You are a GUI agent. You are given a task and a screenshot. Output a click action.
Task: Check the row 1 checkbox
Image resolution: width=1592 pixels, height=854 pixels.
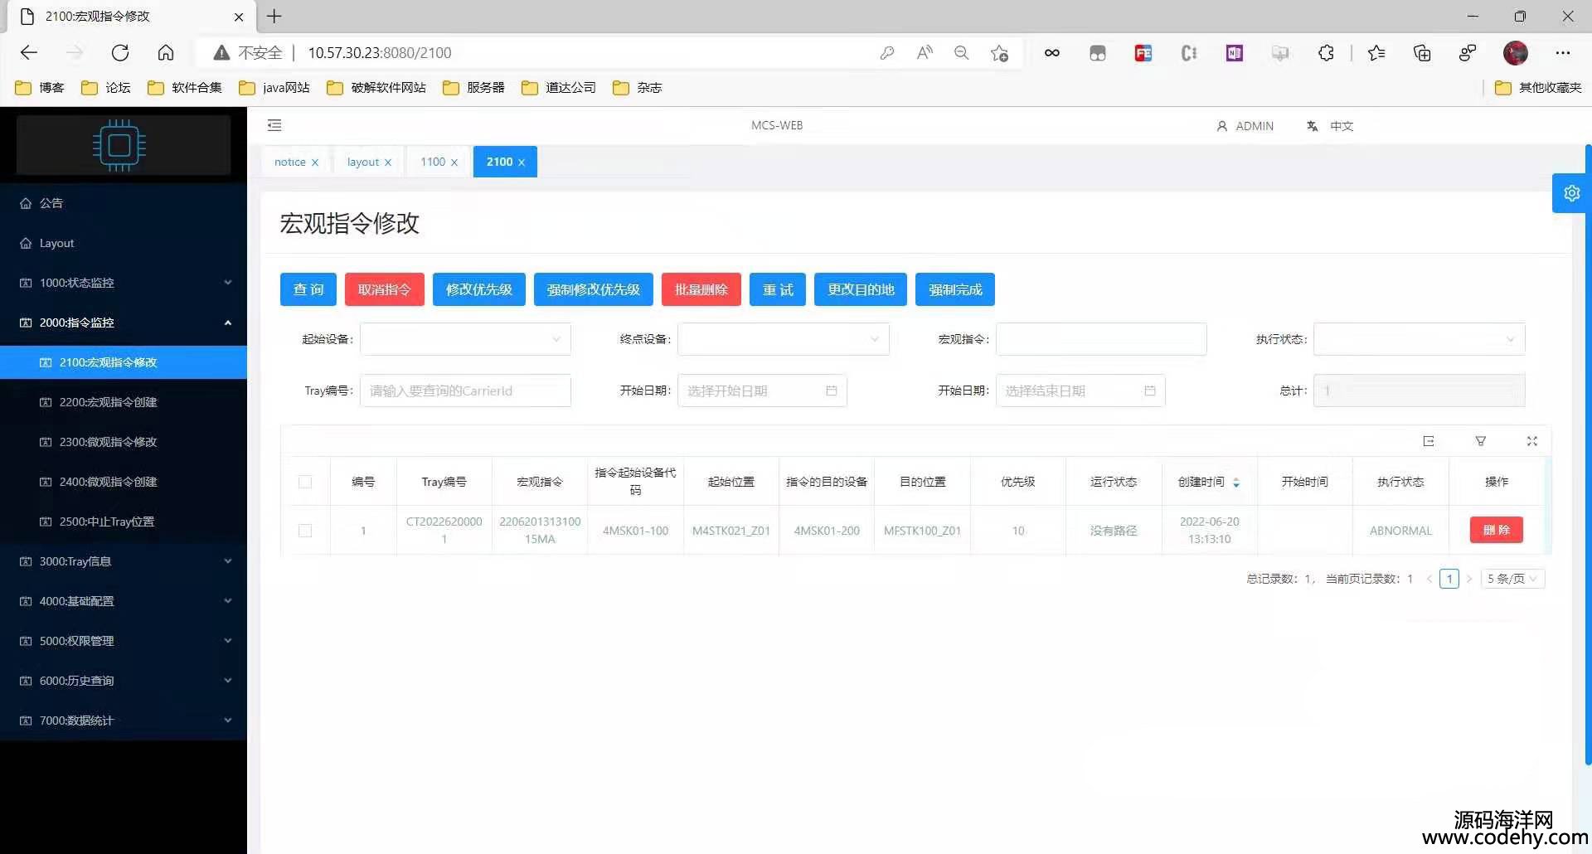(x=305, y=531)
